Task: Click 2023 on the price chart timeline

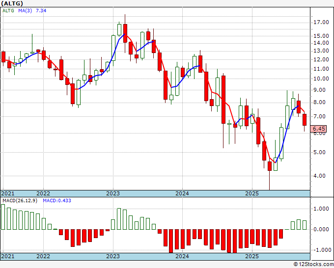Action: (113, 193)
